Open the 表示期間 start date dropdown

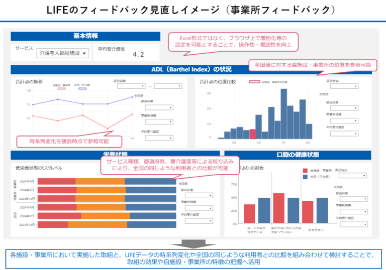tap(131, 86)
